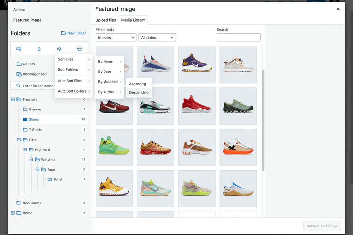353x235 pixels.
Task: Collapse the Face folder branch
Action: pyautogui.click(x=37, y=169)
